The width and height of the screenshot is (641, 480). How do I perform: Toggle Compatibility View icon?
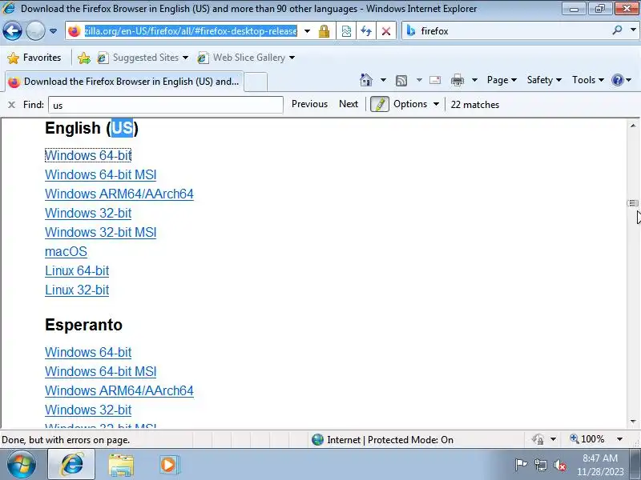(x=346, y=31)
